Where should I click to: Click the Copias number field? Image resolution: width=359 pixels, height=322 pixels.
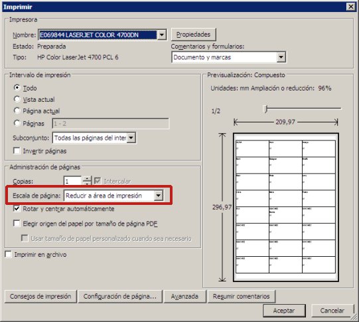click(72, 181)
